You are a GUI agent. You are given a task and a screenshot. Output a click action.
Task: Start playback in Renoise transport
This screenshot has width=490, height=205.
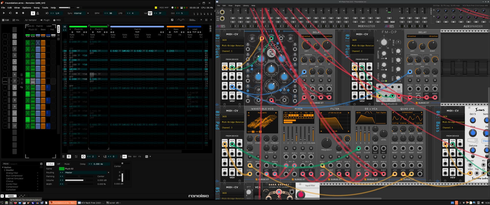click(x=4, y=13)
